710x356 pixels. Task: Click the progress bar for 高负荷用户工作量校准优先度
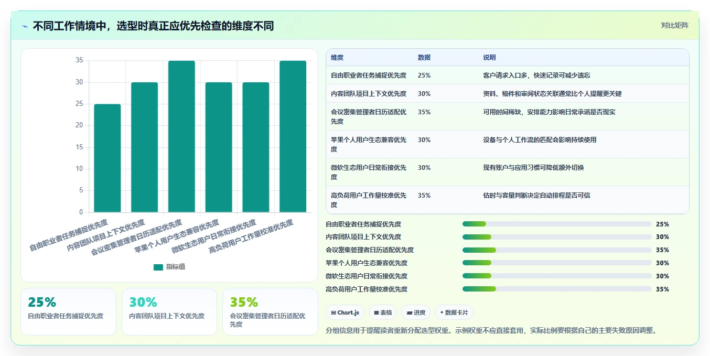tap(557, 289)
